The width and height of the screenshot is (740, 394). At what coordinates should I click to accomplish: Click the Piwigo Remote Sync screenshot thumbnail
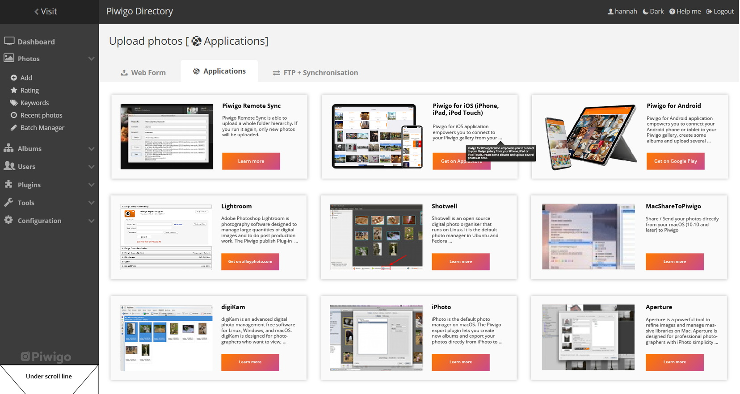tap(167, 137)
